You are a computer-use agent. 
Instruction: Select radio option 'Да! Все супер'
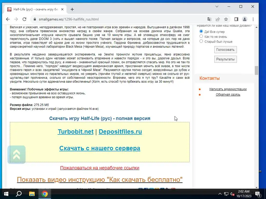201,31
